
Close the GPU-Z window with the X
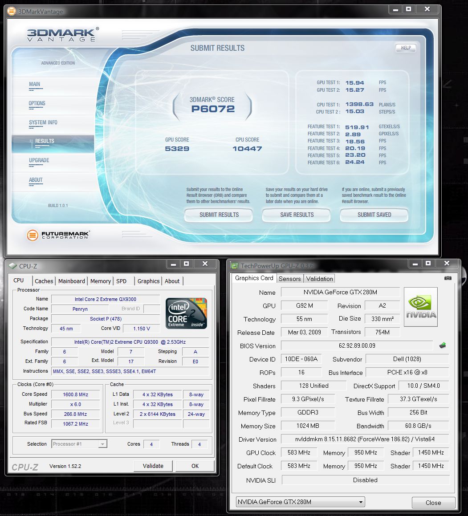447,263
